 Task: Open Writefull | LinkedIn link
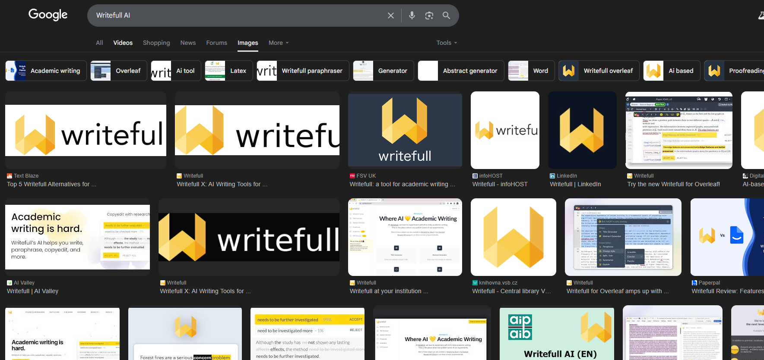[x=575, y=184]
